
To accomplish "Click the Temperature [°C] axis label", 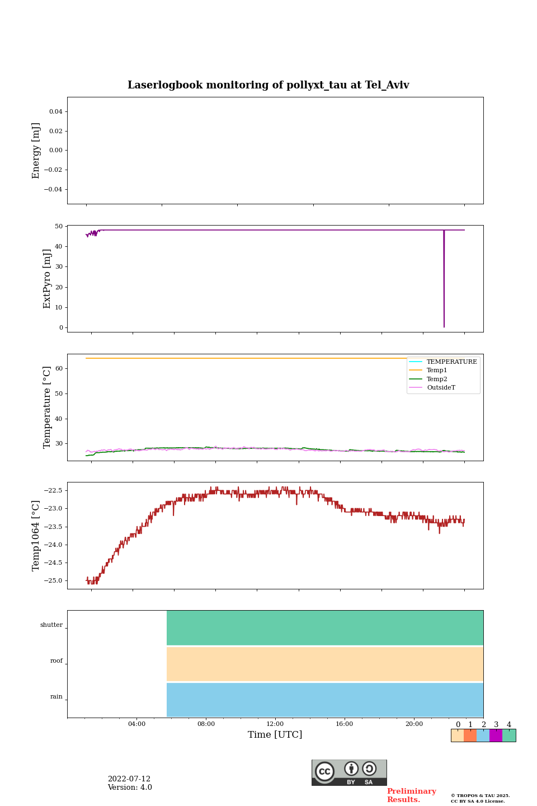I will click(47, 407).
